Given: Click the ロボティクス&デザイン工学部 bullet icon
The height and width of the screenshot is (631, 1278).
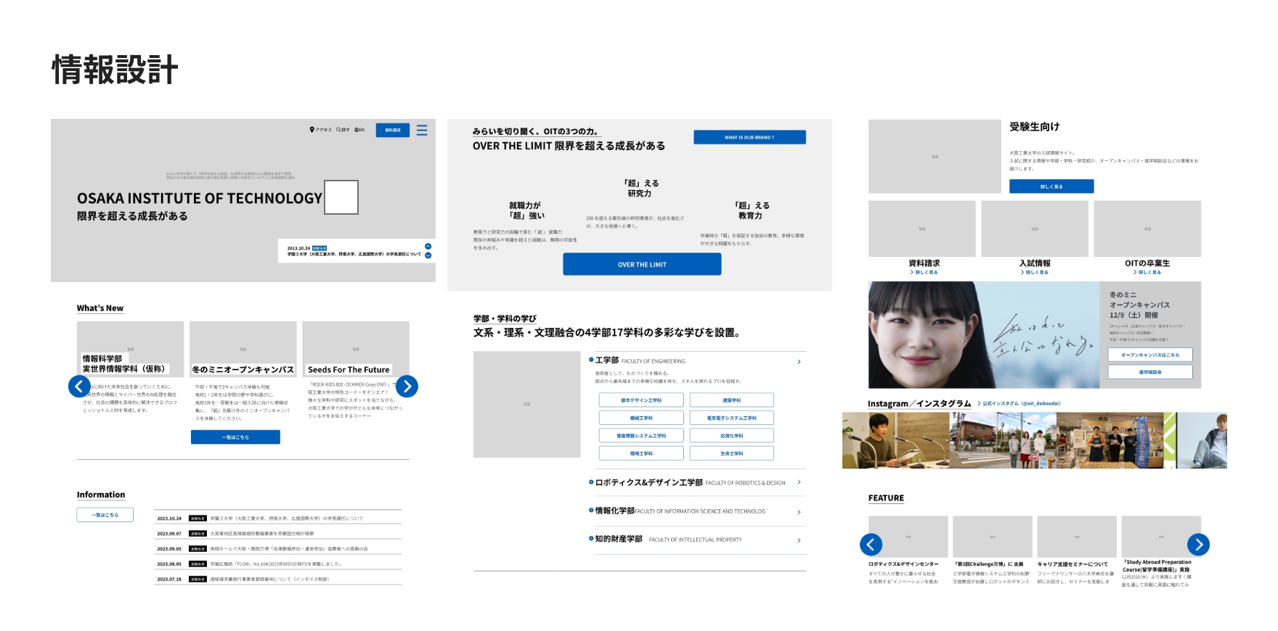Looking at the screenshot, I should coord(591,482).
